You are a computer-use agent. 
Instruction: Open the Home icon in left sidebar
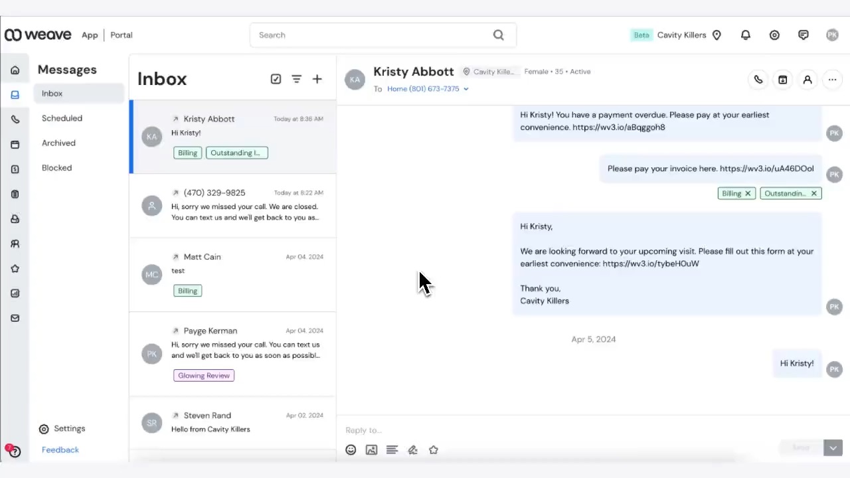15,70
